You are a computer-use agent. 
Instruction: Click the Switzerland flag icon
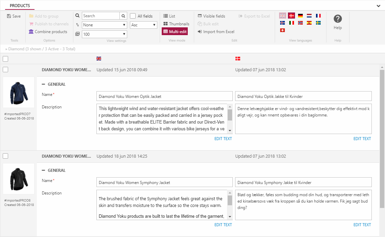[282, 30]
